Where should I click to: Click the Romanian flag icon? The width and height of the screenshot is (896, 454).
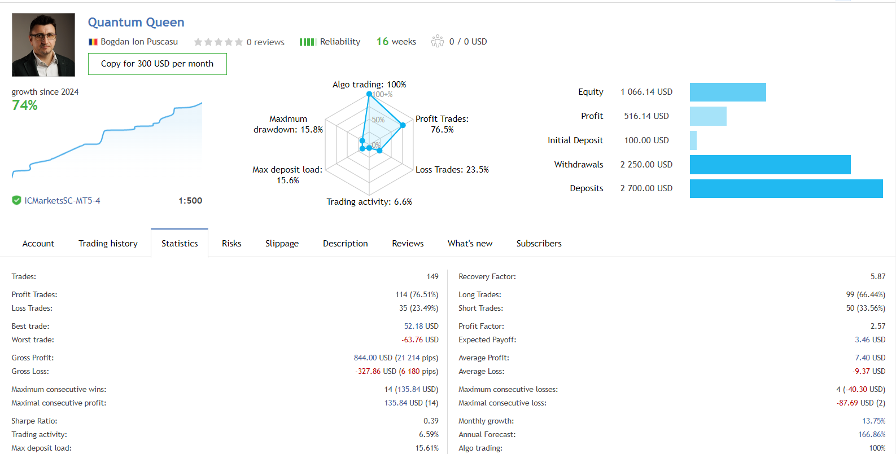pos(93,42)
